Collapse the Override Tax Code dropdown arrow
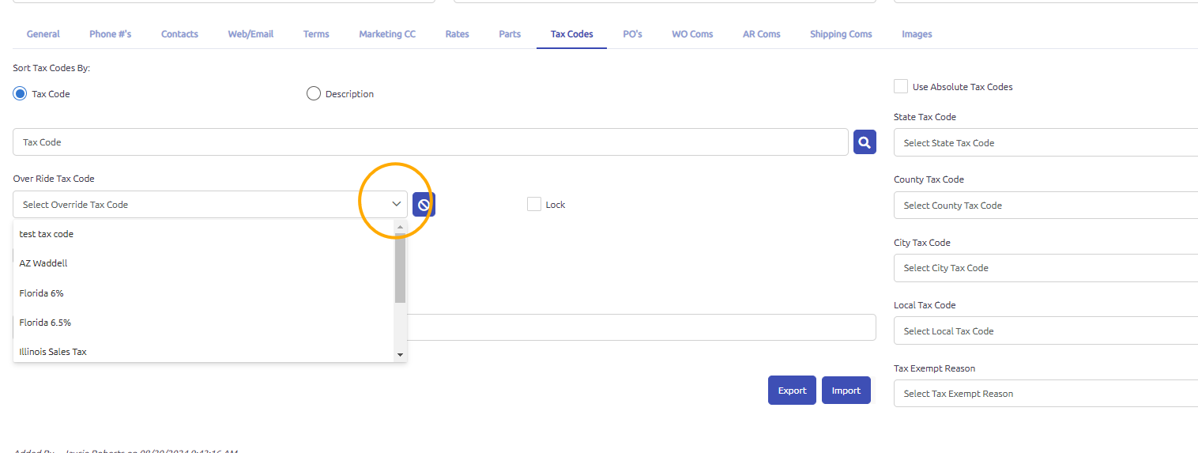1198x453 pixels. (397, 204)
